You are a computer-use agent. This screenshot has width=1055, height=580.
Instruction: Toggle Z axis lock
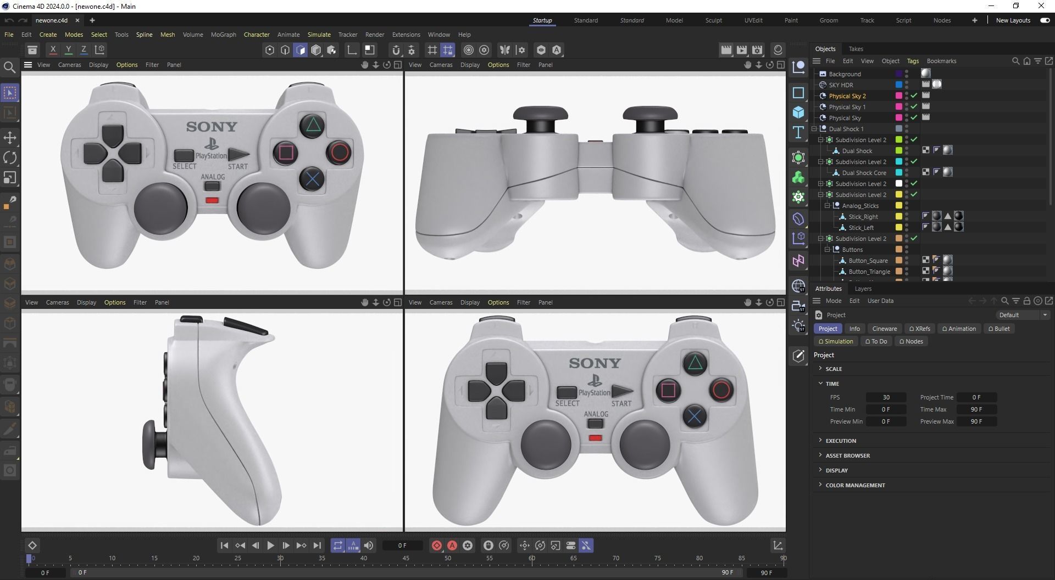pos(84,49)
